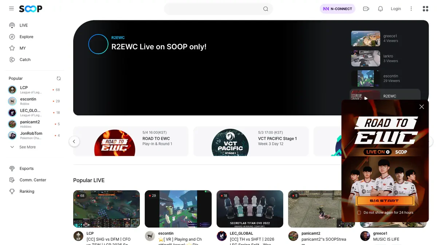Click 'R2EWC Live on SOOP only!' title

tap(159, 46)
